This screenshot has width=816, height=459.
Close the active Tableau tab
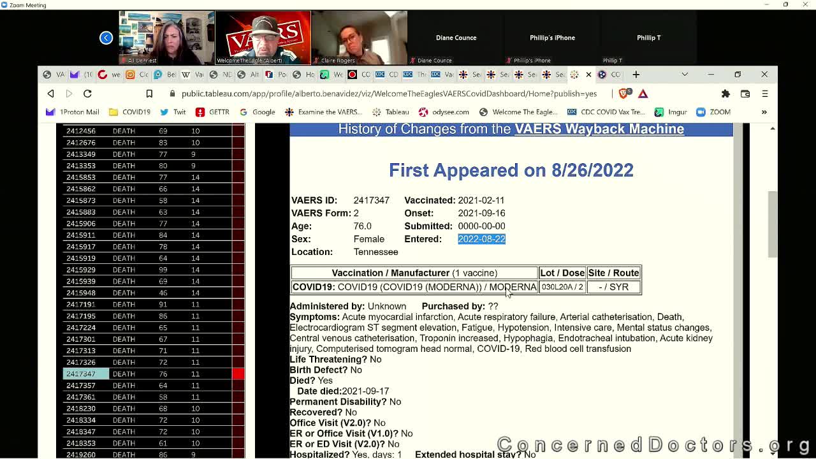tap(588, 75)
